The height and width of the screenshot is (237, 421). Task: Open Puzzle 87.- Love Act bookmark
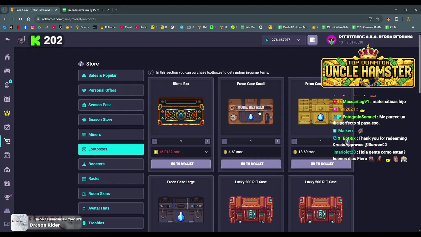pyautogui.click(x=293, y=27)
